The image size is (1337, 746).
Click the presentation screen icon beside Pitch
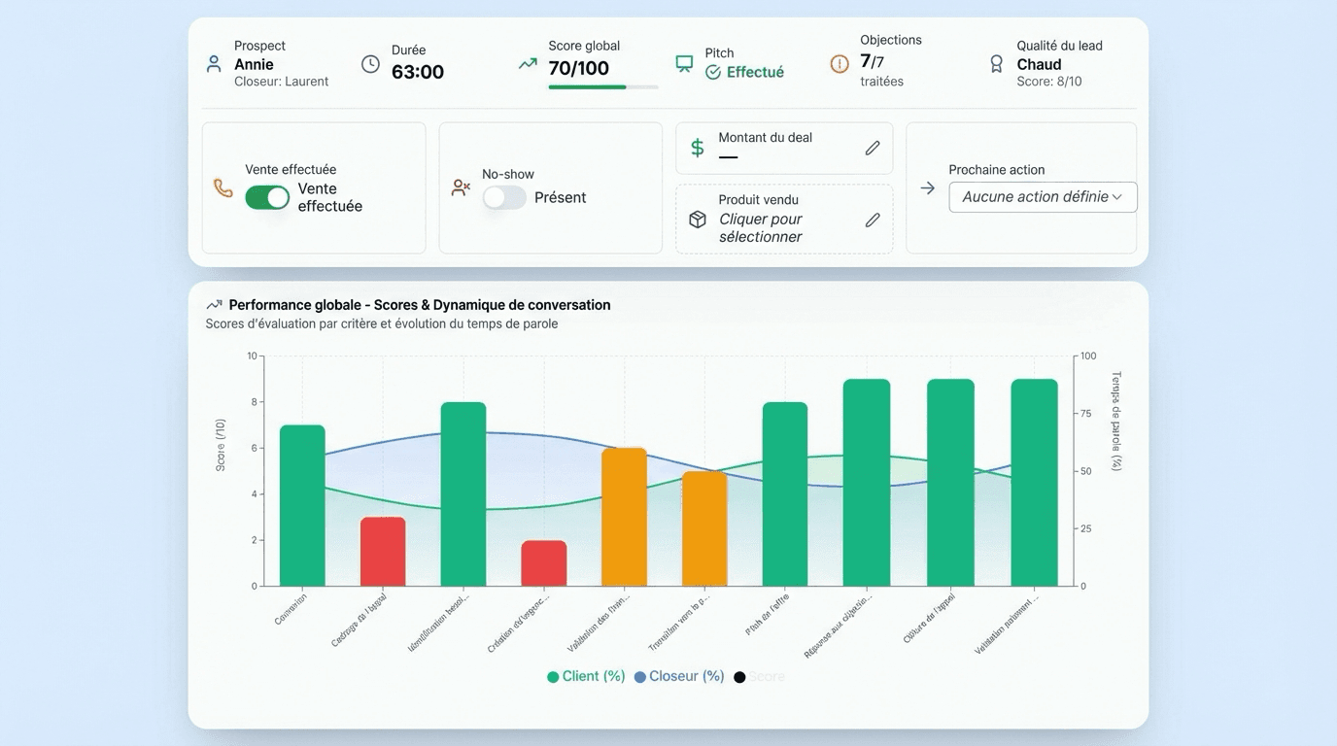[x=682, y=62]
